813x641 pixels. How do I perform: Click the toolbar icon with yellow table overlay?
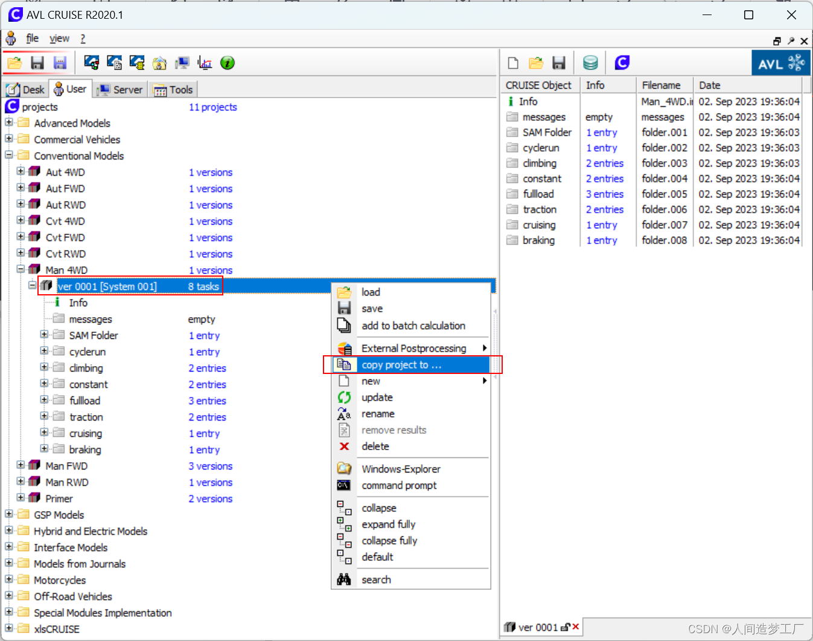click(x=137, y=63)
